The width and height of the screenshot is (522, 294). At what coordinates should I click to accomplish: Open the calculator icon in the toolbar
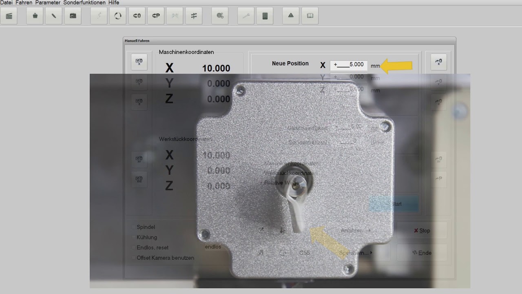coord(265,16)
